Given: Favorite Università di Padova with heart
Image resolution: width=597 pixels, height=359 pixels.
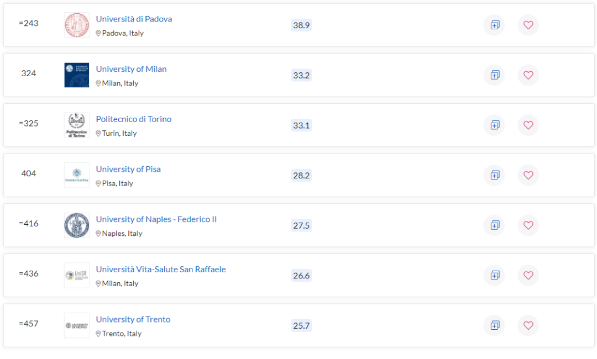Looking at the screenshot, I should click(528, 25).
